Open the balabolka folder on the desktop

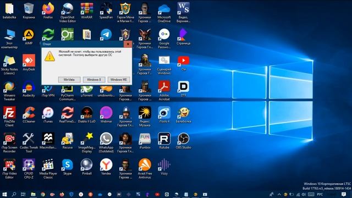point(9,11)
